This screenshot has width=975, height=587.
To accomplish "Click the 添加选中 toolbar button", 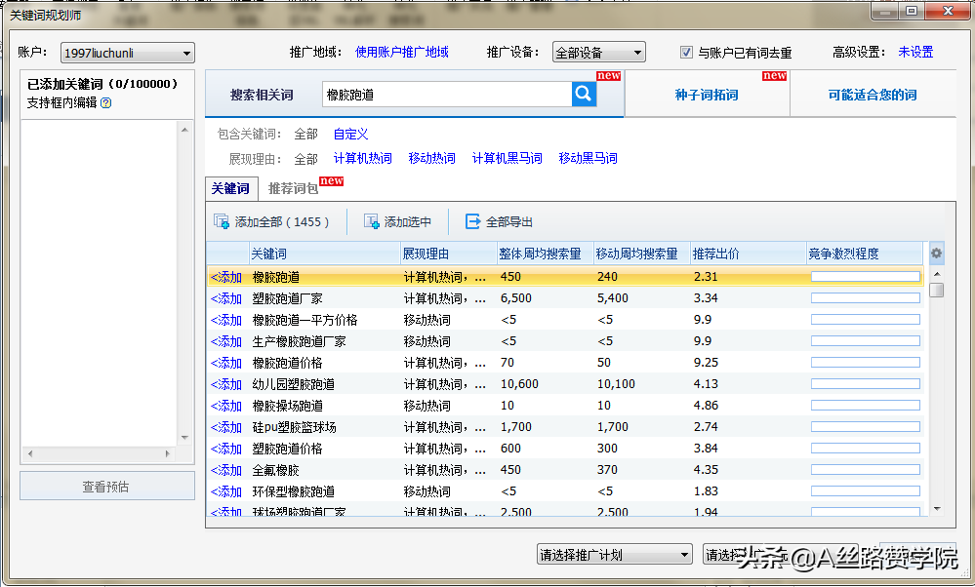I will tap(397, 221).
